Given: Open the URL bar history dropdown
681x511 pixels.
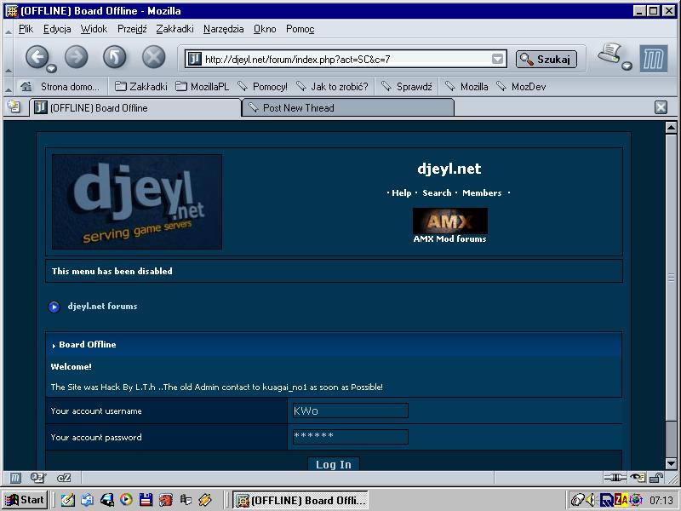Looking at the screenshot, I should pos(498,59).
